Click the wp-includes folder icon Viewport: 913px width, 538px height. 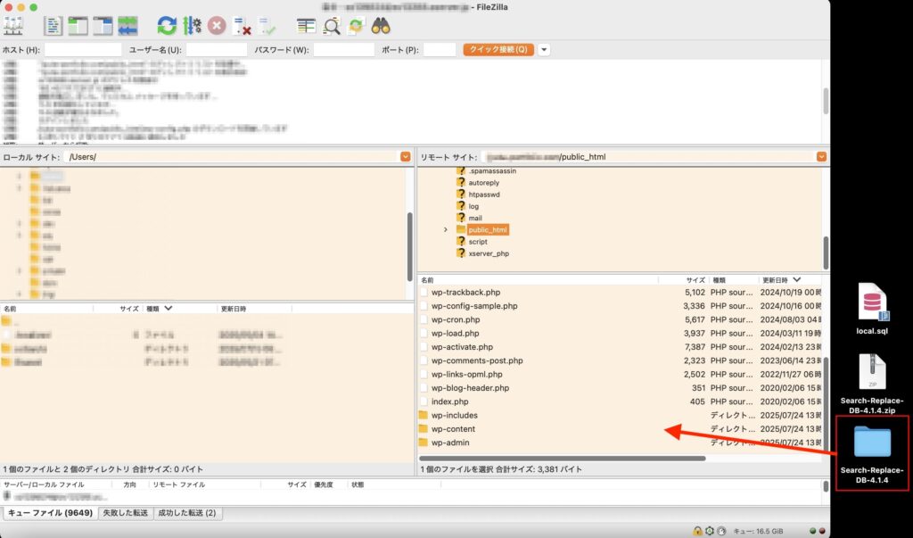pos(424,415)
